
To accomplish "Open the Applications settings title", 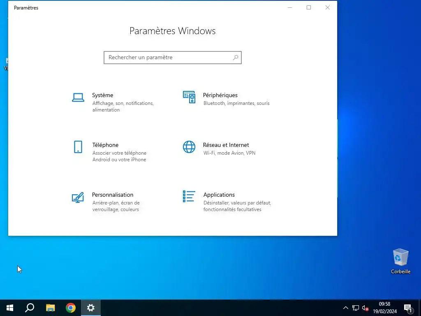I will [x=219, y=195].
